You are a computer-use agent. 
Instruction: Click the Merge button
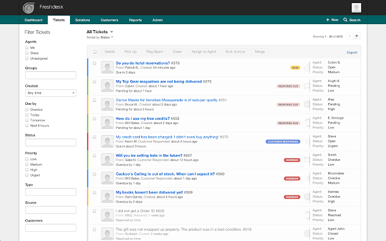tap(260, 52)
